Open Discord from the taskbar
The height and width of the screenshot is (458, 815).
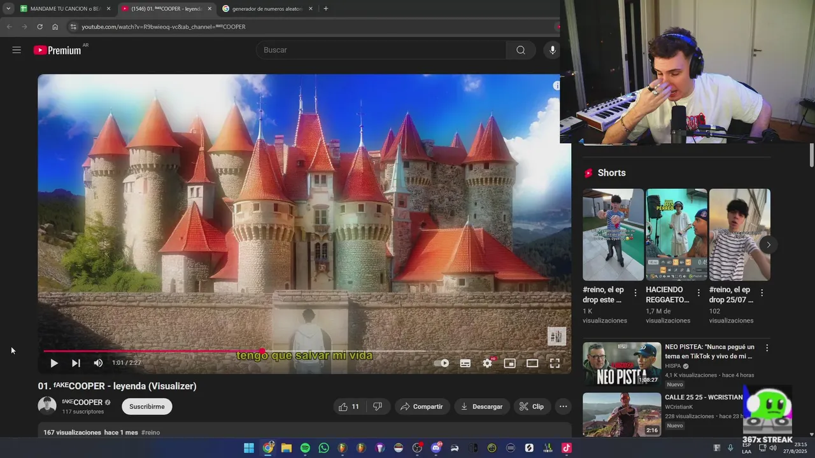click(436, 448)
